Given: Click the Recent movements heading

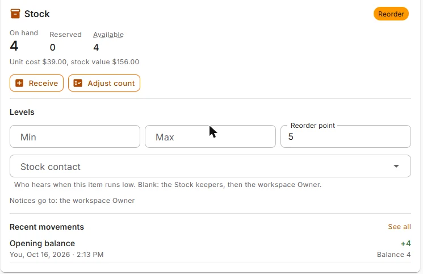Looking at the screenshot, I should 47,227.
